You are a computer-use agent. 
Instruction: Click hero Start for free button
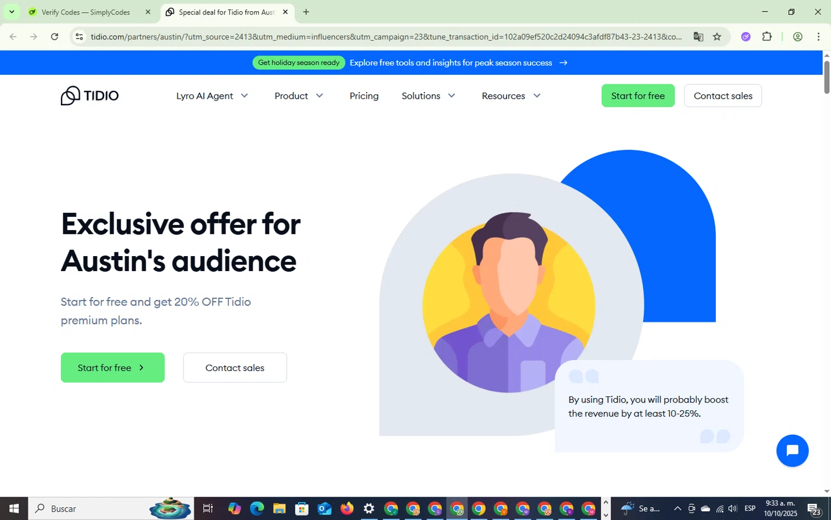(112, 368)
